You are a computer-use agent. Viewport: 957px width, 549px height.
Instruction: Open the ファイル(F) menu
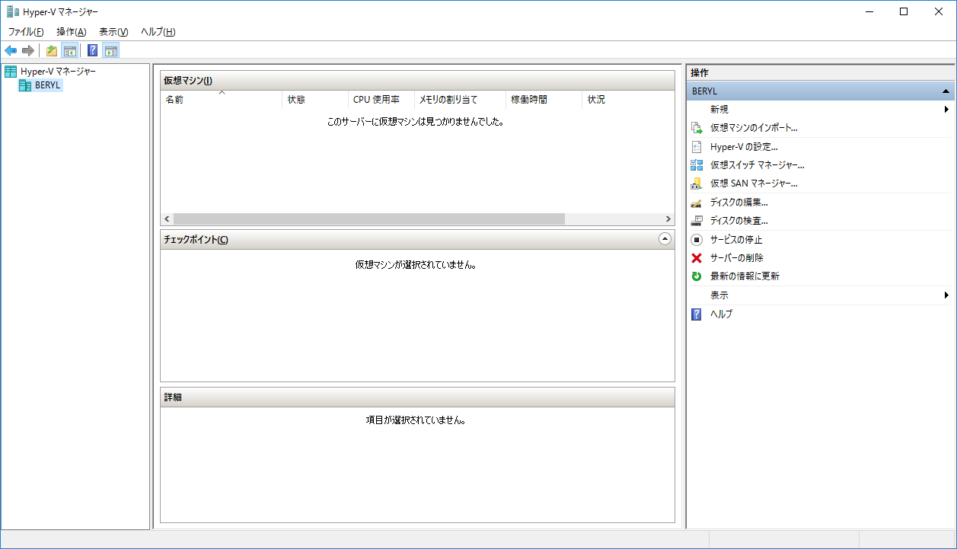[x=26, y=32]
